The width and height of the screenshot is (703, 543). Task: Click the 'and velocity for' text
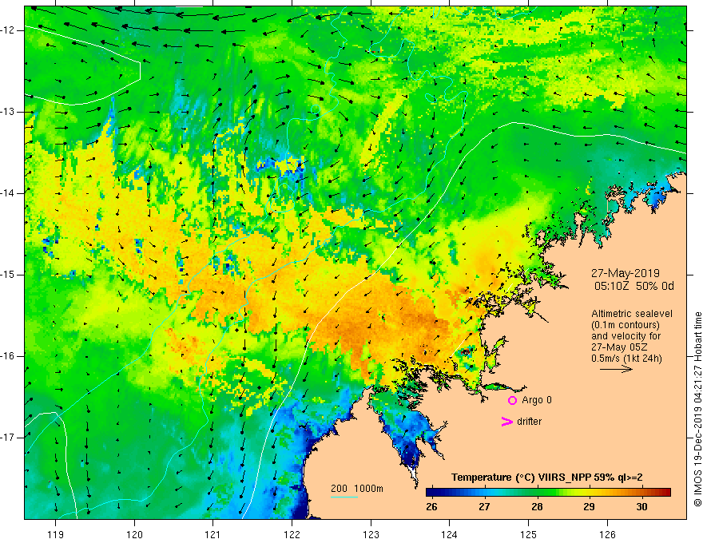(626, 336)
